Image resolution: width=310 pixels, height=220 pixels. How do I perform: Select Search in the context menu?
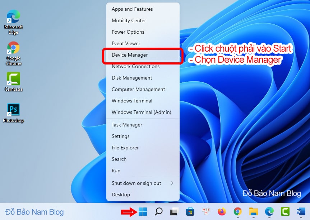143,159
